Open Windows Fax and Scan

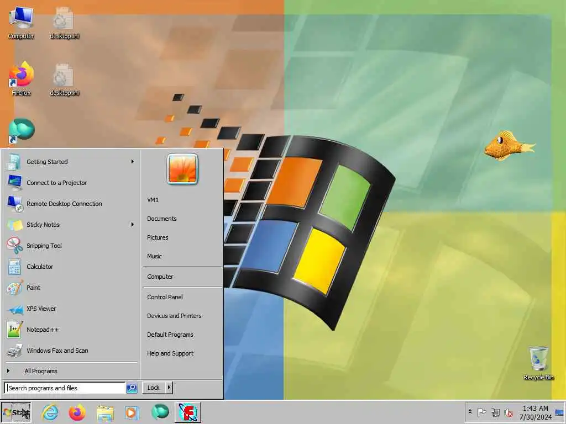pyautogui.click(x=71, y=351)
